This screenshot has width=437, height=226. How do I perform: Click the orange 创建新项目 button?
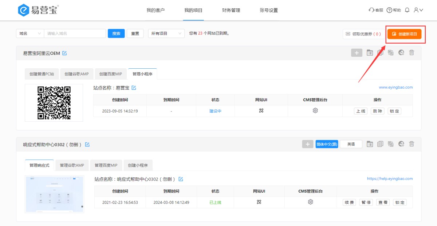click(x=404, y=34)
